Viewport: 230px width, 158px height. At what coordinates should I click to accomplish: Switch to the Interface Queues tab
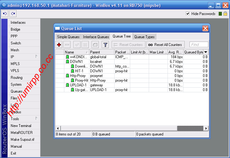coord(96,37)
